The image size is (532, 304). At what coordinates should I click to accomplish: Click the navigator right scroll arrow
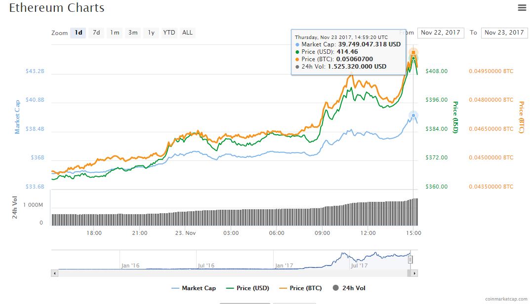point(414,273)
